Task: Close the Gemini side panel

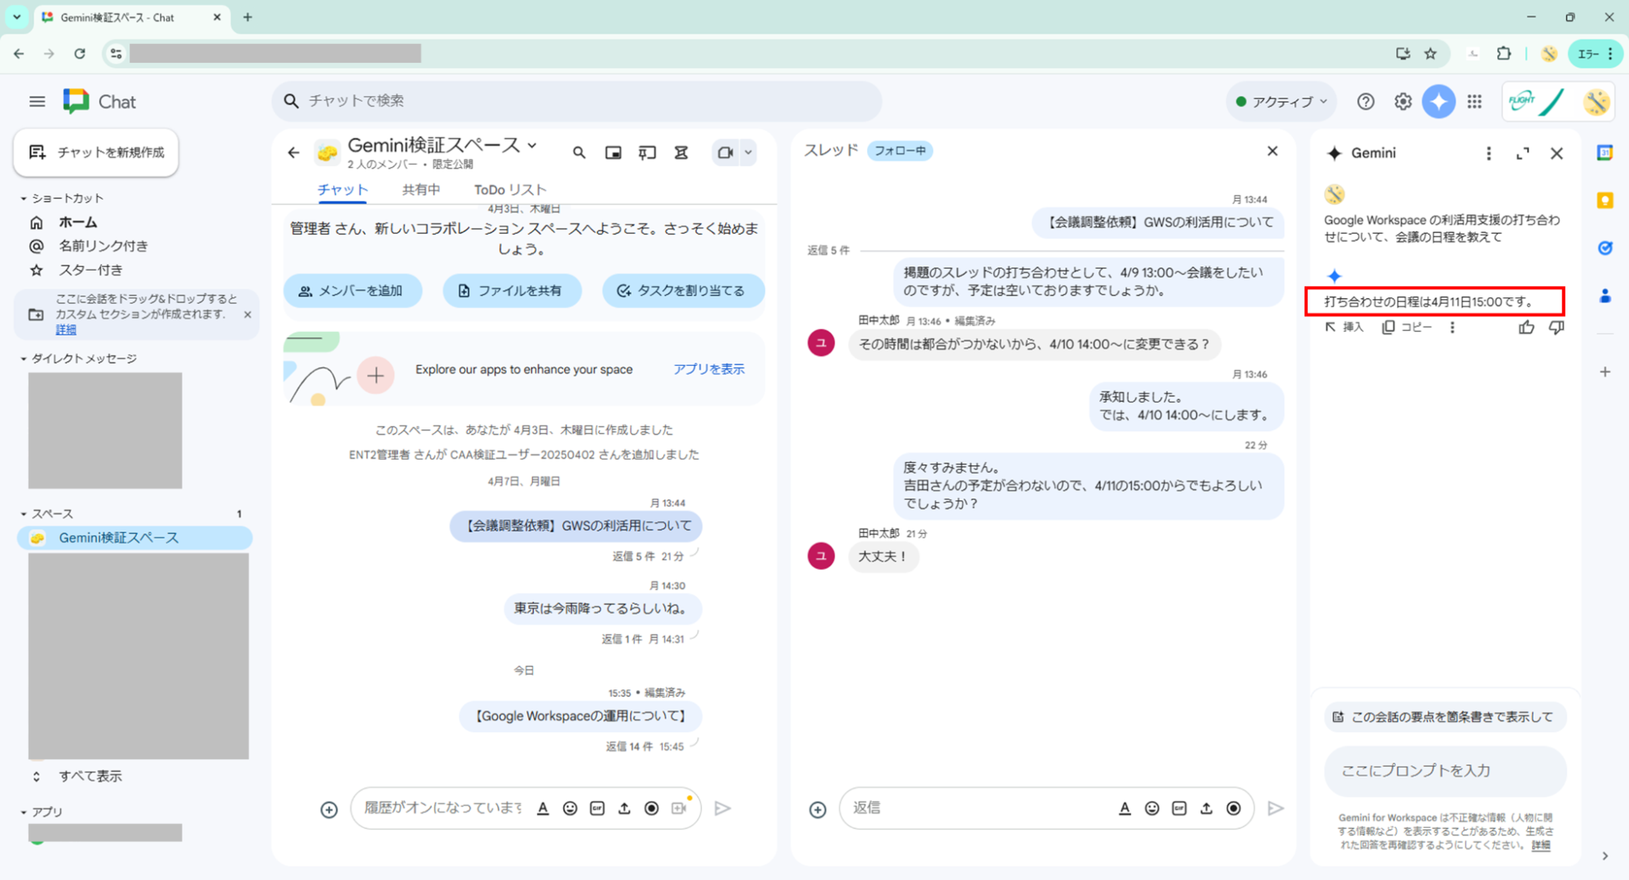Action: point(1556,153)
